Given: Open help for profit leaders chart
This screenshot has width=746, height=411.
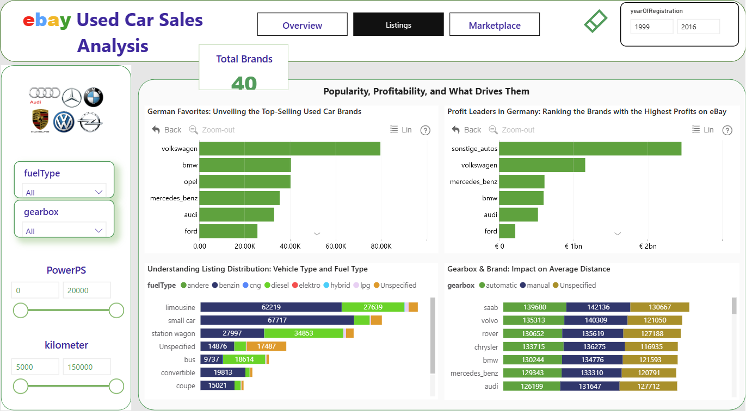Looking at the screenshot, I should 727,130.
